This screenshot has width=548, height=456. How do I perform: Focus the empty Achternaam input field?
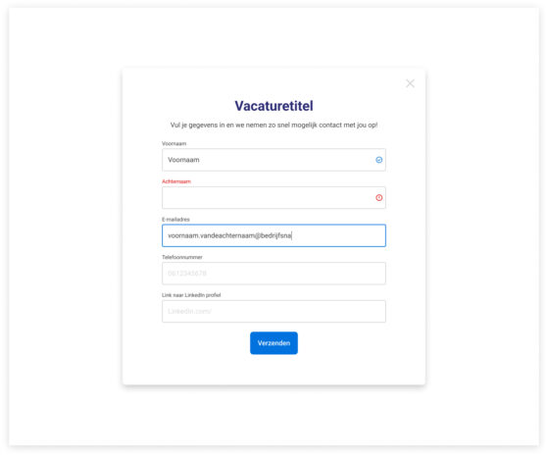(274, 197)
